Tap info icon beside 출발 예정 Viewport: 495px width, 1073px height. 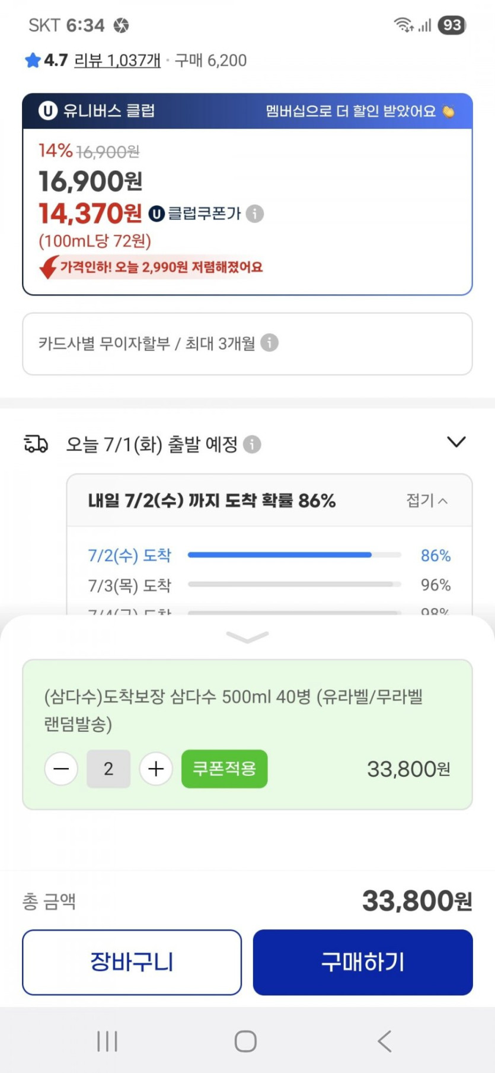[x=252, y=444]
